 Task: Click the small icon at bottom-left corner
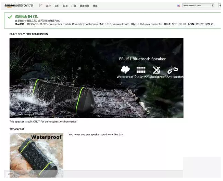[10, 174]
